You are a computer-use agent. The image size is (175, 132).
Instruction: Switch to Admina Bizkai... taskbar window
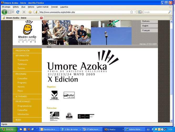134,129
